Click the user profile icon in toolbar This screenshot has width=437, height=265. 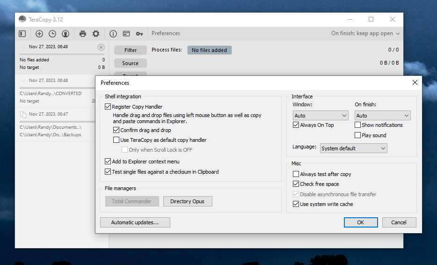(66, 34)
